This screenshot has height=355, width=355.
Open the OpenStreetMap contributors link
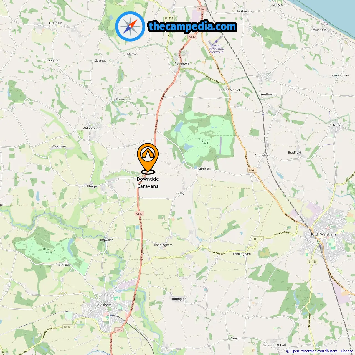pyautogui.click(x=314, y=351)
